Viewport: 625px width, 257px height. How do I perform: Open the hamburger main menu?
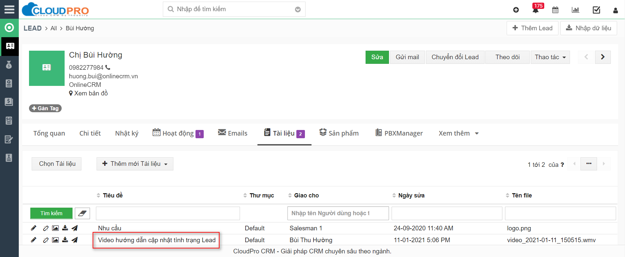(x=9, y=9)
